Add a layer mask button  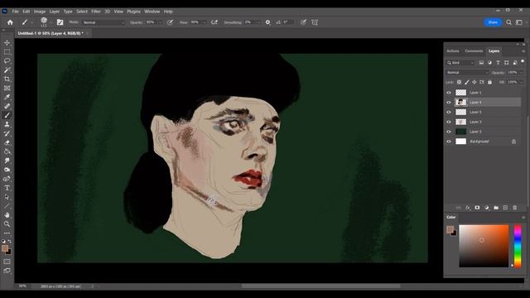(477, 208)
